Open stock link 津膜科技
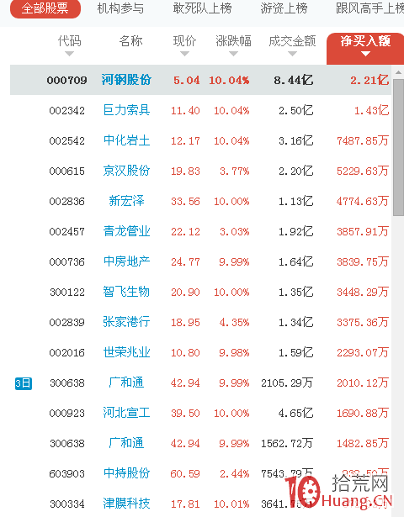 [126, 504]
